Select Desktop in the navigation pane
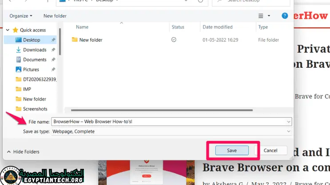The image size is (330, 185). (x=30, y=40)
